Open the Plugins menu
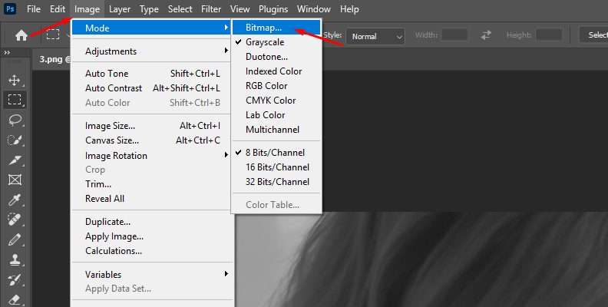 tap(273, 9)
